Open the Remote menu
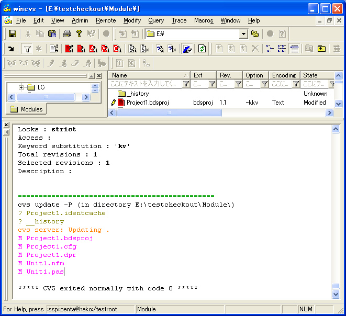This screenshot has width=346, height=316. coord(106,20)
